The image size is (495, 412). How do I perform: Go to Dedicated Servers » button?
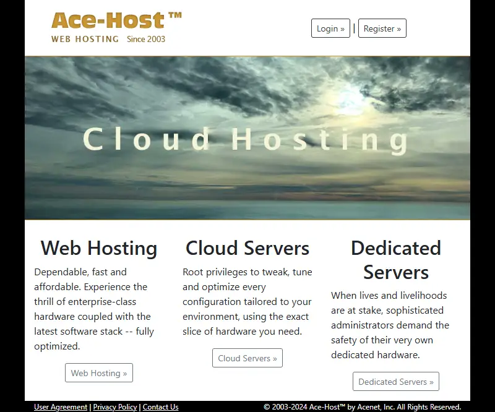[396, 381]
